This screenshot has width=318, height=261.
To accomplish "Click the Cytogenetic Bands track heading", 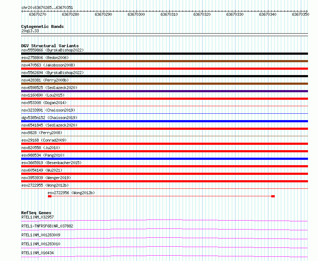I will tap(43, 26).
